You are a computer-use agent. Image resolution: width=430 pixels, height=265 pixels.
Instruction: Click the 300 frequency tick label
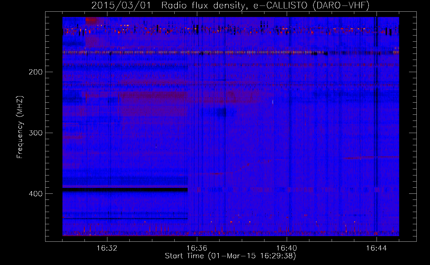pos(36,133)
